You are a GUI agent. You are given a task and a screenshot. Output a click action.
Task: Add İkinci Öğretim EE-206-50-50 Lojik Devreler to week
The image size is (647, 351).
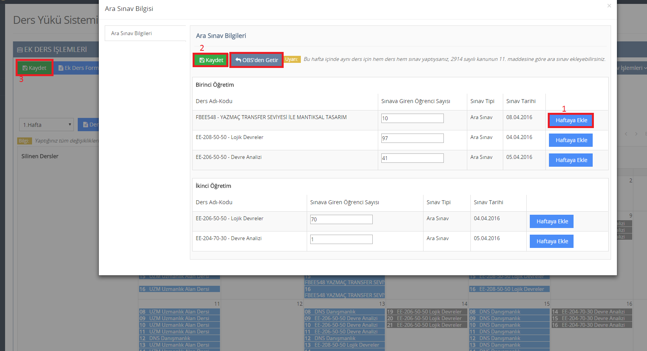(552, 221)
